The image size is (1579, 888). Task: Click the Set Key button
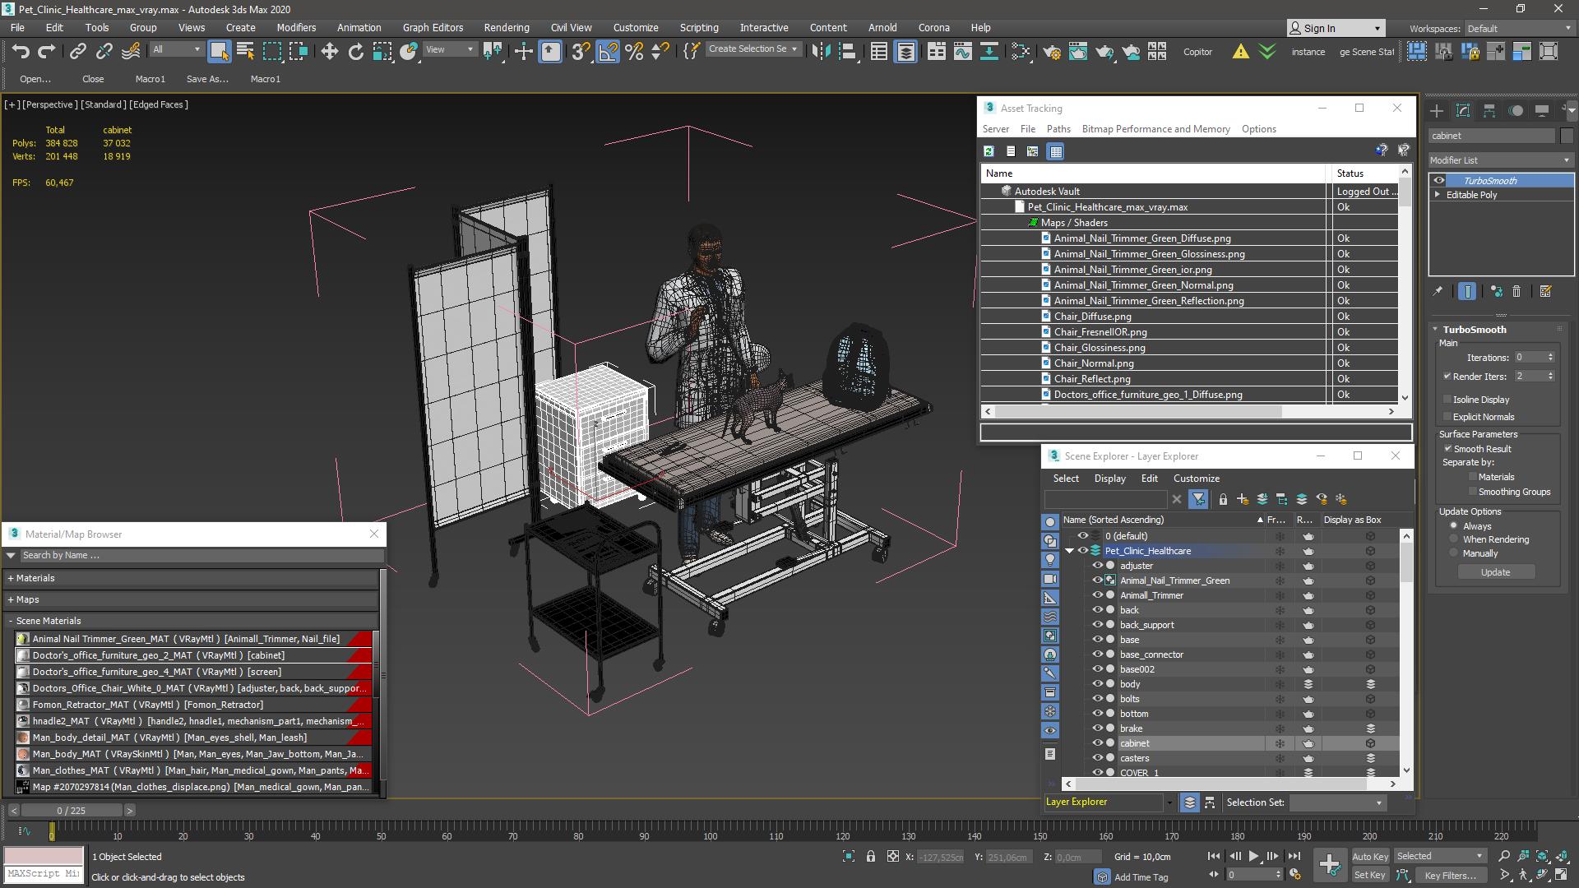click(1369, 875)
